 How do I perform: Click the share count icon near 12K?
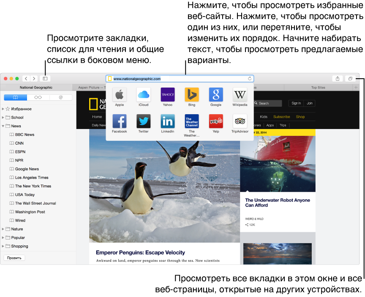247,225
